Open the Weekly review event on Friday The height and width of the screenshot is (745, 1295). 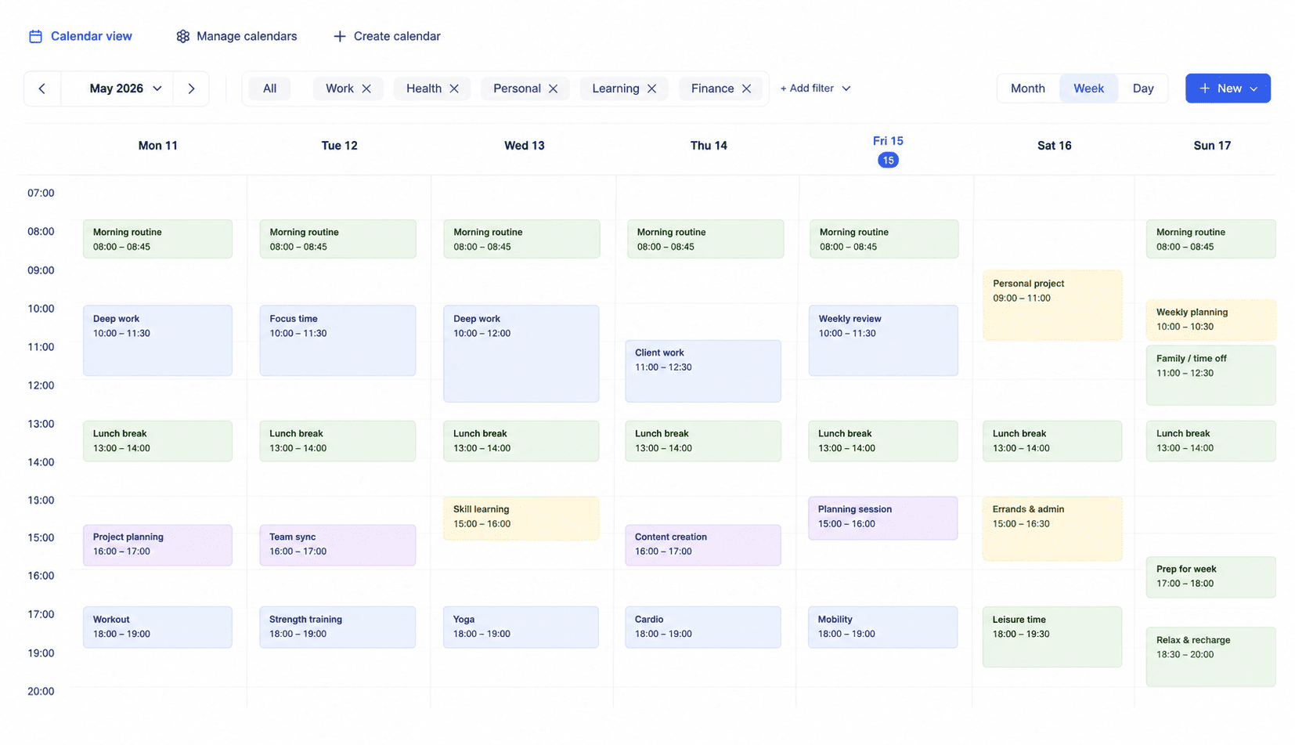coord(883,340)
